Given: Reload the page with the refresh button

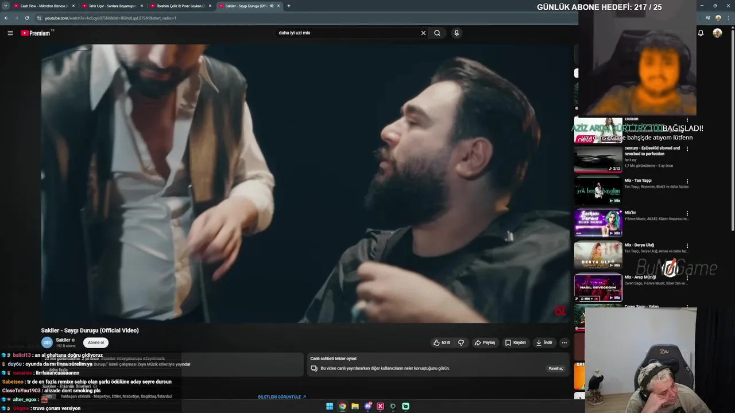Looking at the screenshot, I should (27, 18).
